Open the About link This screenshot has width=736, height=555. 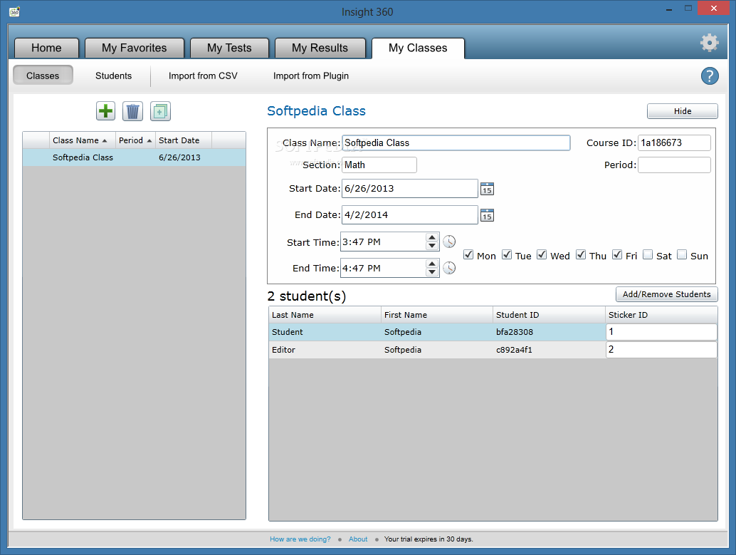pos(358,539)
